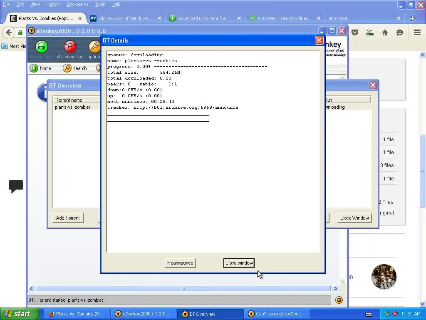
Task: Click the Most Visited bookmarks item
Action: click(x=14, y=46)
